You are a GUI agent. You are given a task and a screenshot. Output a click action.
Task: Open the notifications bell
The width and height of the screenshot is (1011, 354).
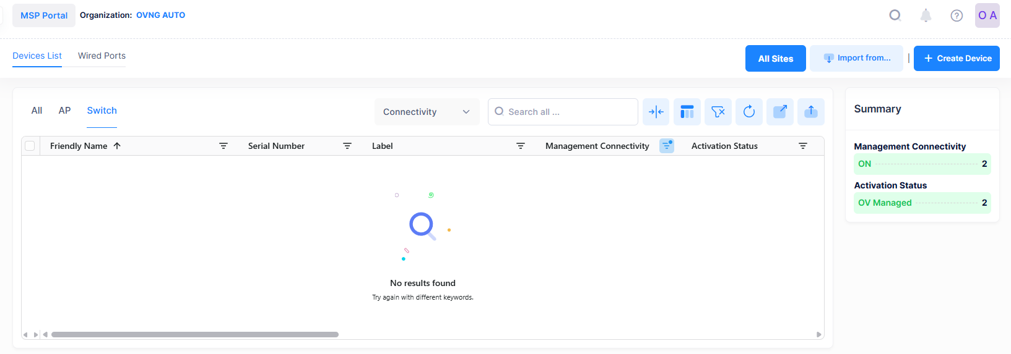coord(926,15)
